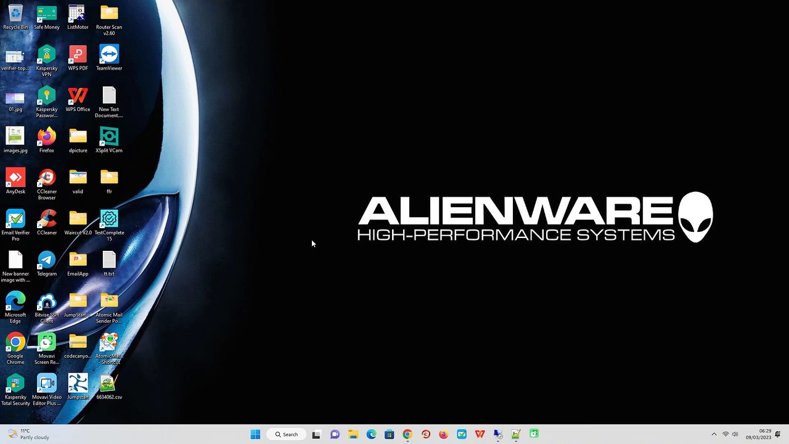Click the Kaspersky Password Manager shortcut
This screenshot has width=789, height=444.
pyautogui.click(x=47, y=102)
